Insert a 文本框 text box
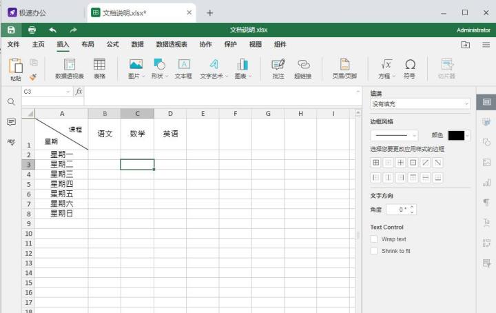The image size is (496, 313). point(184,69)
